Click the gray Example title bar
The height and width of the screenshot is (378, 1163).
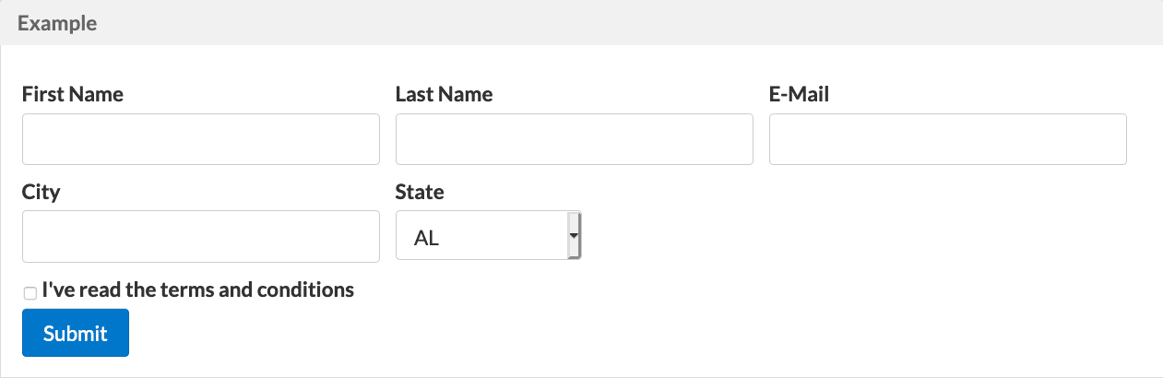(581, 22)
